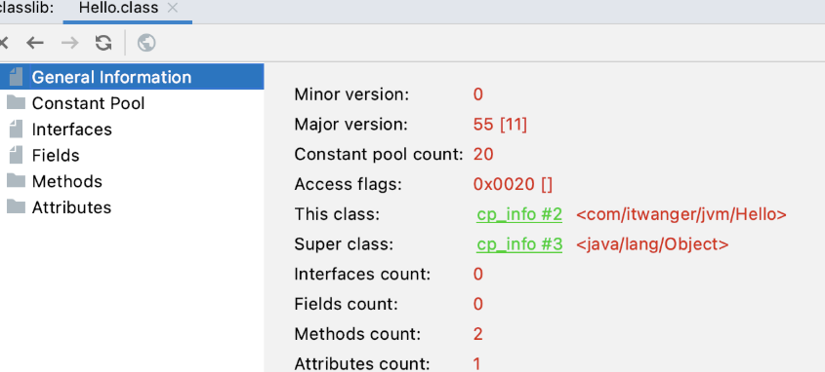The width and height of the screenshot is (825, 372).
Task: Click the Interfaces count label
Action: [x=362, y=275]
